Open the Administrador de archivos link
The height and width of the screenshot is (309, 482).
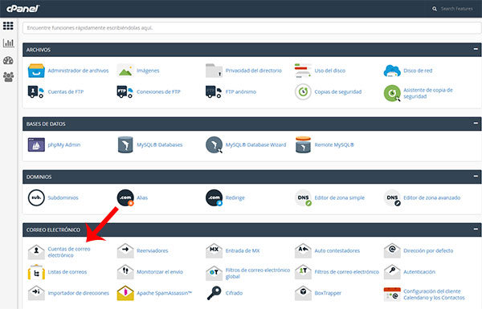pyautogui.click(x=78, y=71)
